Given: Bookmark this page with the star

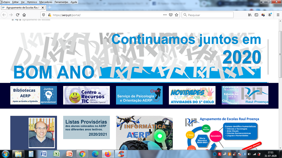Looking at the screenshot, I should pyautogui.click(x=177, y=15).
